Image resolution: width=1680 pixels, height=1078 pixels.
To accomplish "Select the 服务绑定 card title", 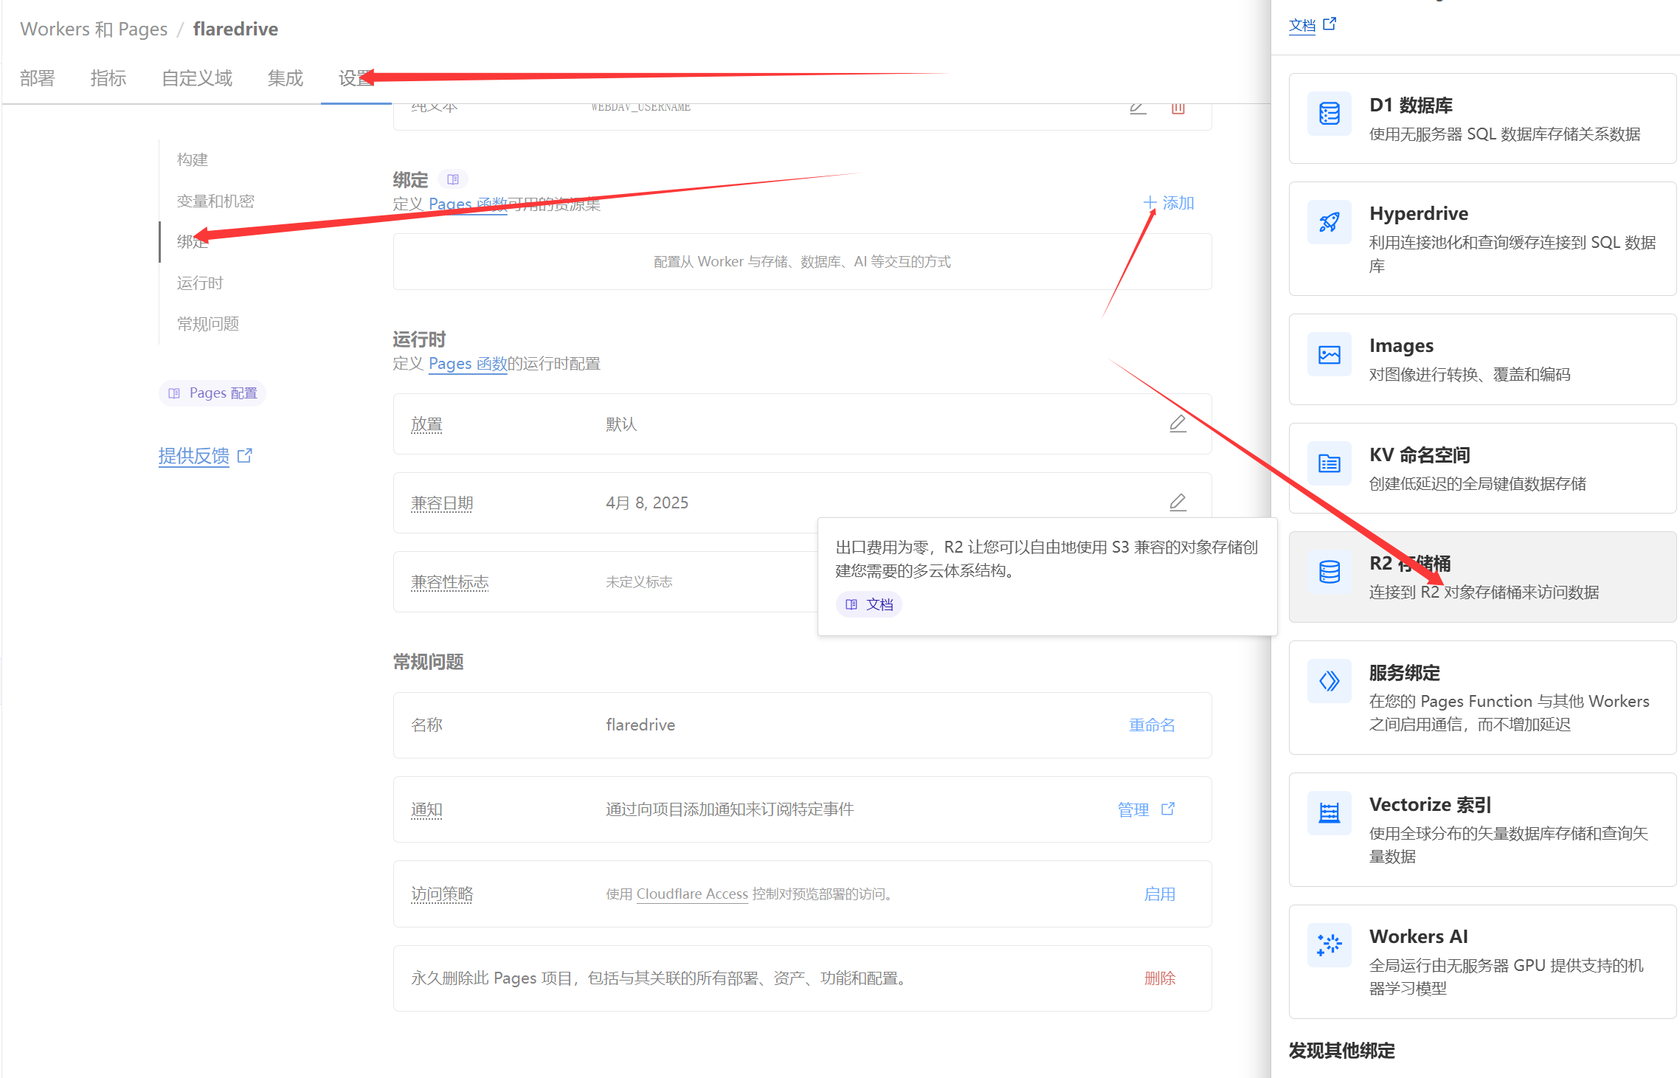I will pos(1405,673).
